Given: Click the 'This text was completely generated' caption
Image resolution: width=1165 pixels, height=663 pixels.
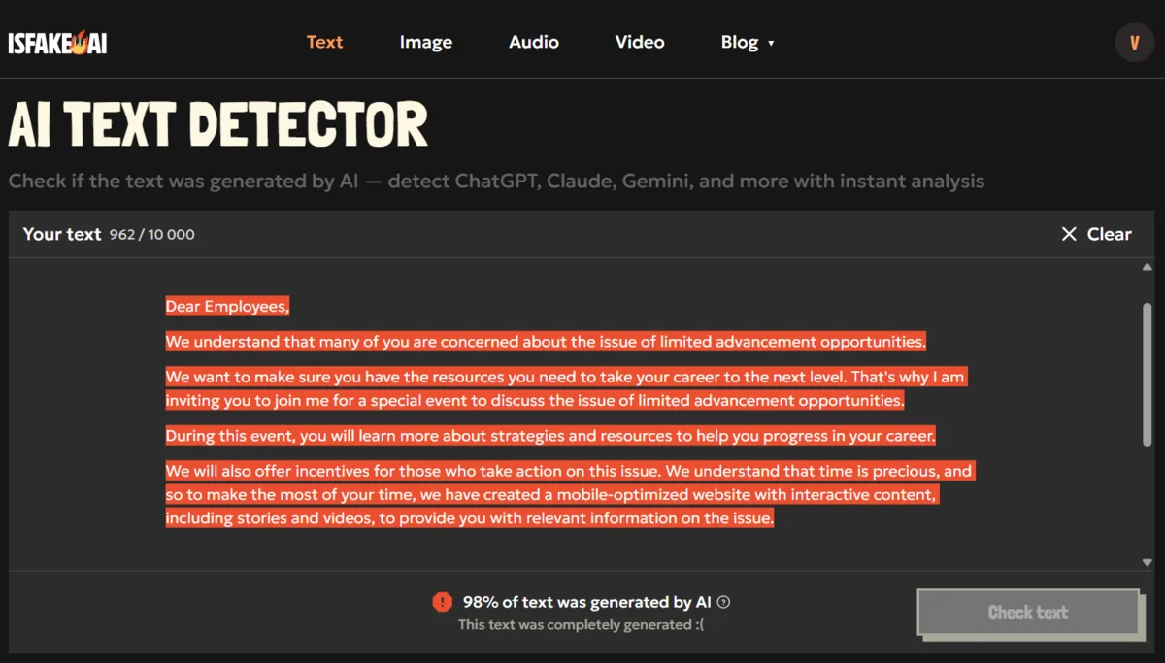Looking at the screenshot, I should coord(582,624).
